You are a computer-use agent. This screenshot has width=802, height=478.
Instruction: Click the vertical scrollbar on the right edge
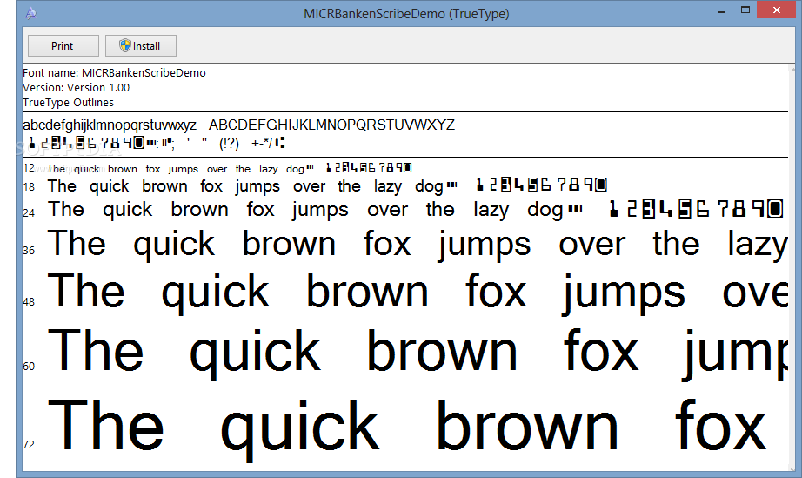(x=792, y=266)
